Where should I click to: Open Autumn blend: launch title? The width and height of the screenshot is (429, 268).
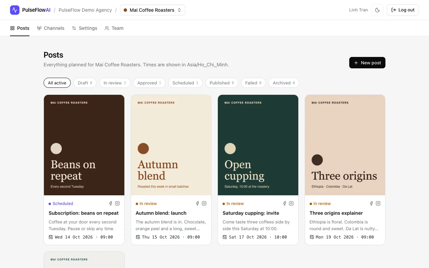pyautogui.click(x=161, y=213)
